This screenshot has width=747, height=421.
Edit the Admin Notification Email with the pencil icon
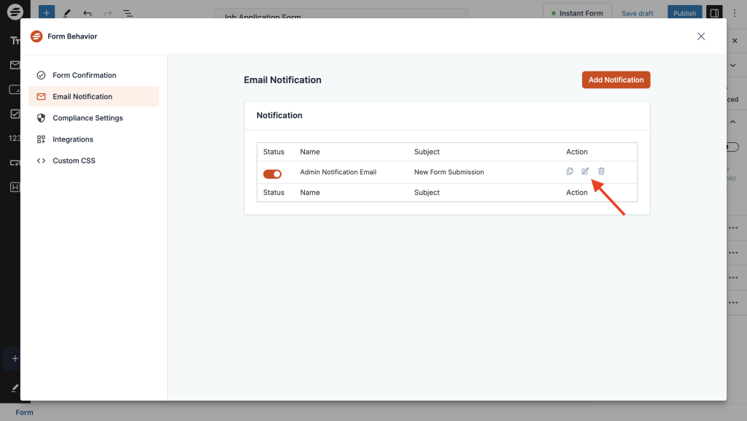585,171
